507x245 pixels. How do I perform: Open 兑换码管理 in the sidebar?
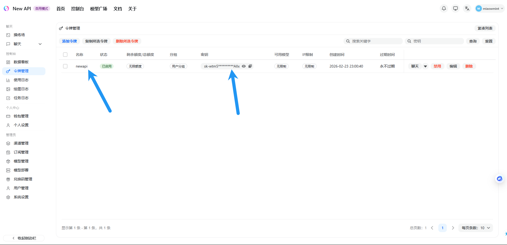(x=23, y=179)
